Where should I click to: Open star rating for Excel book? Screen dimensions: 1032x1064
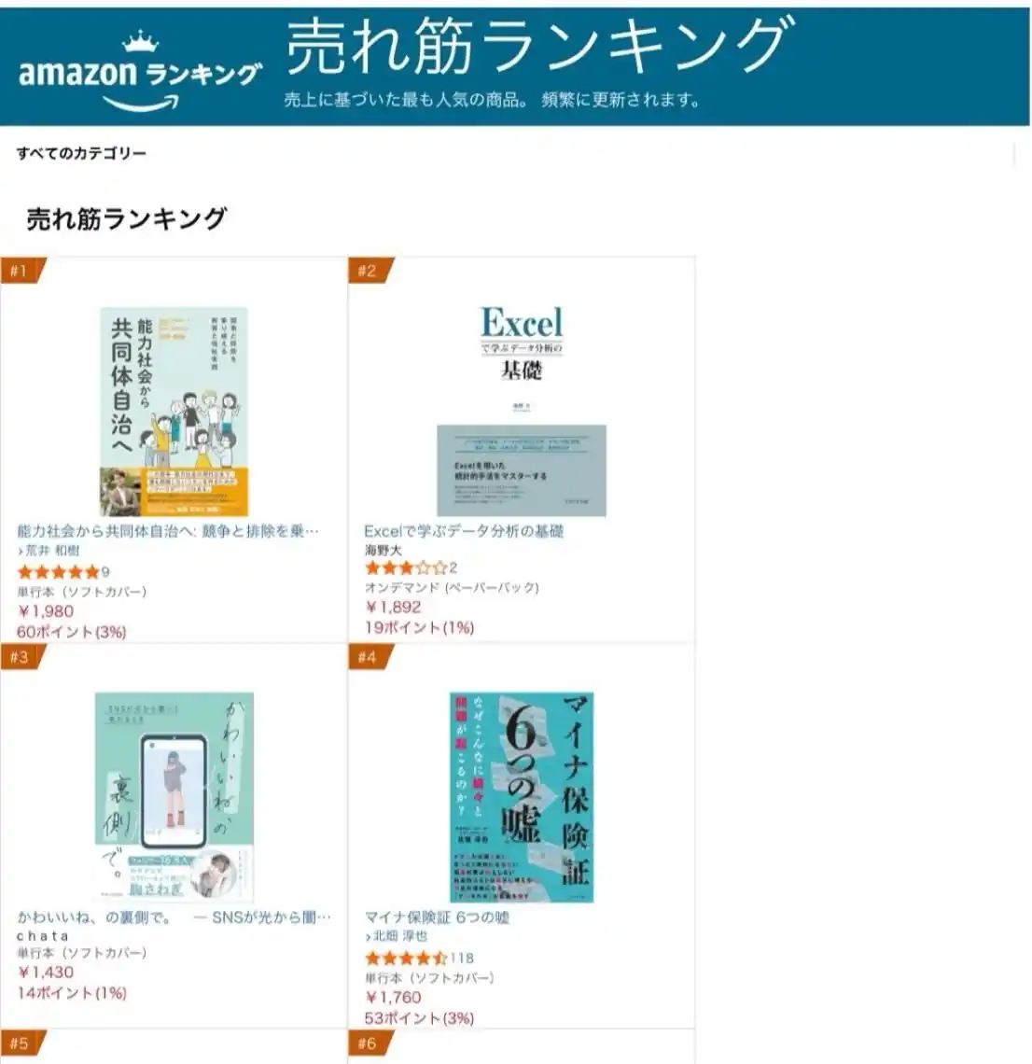coord(405,567)
